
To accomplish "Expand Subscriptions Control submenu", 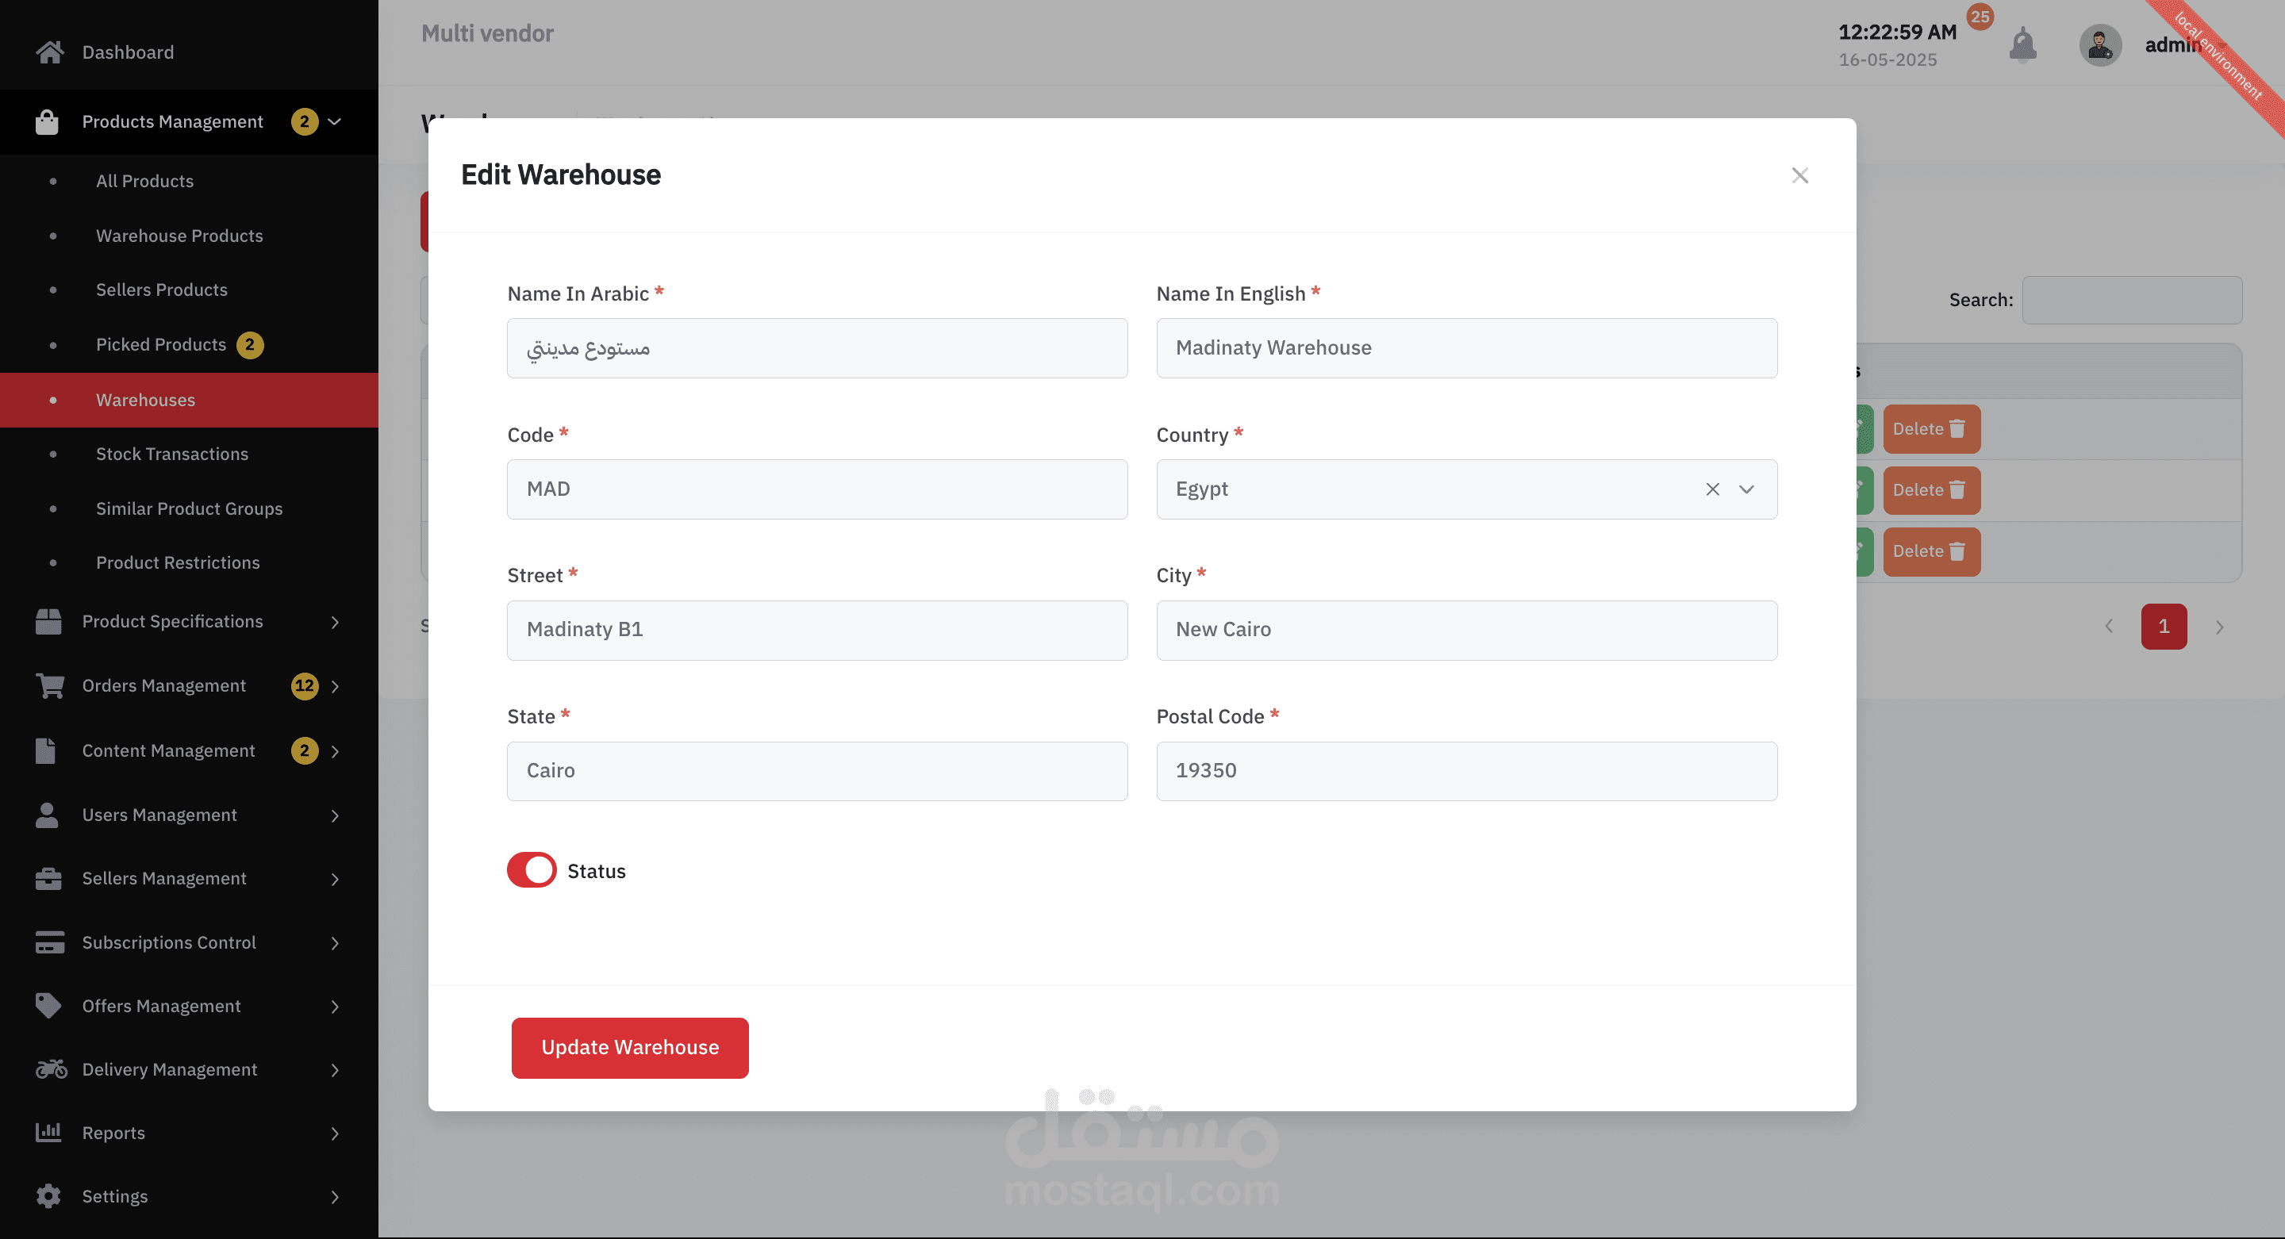I will pos(334,943).
